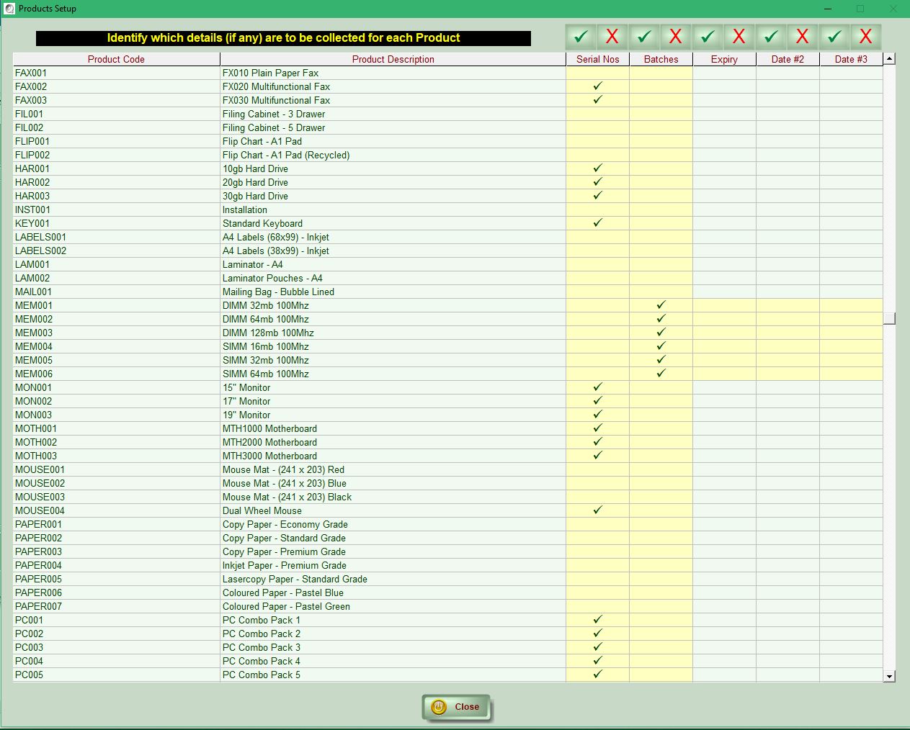
Task: Close the Products Setup form with Close button
Action: tap(457, 707)
